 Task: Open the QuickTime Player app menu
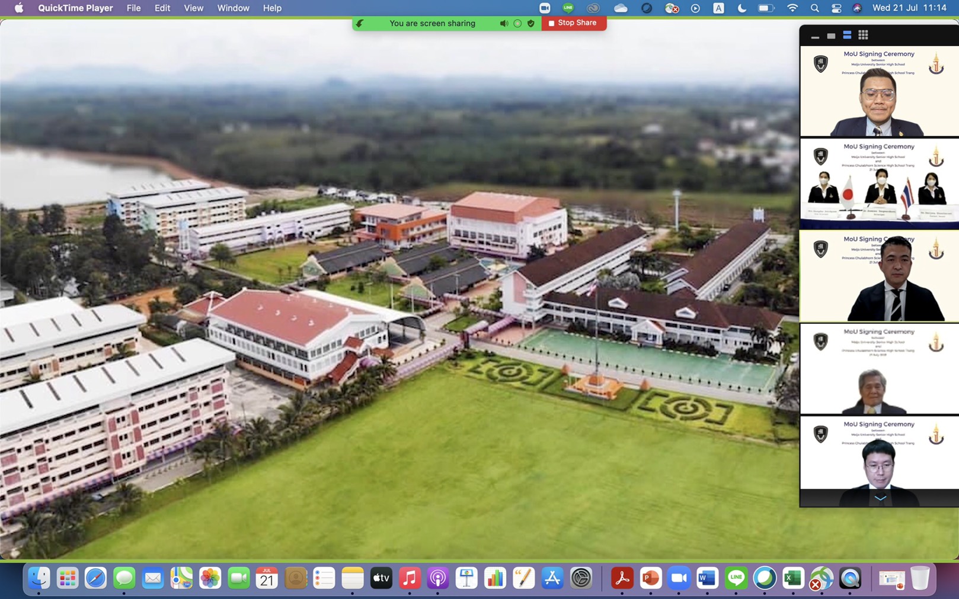75,8
